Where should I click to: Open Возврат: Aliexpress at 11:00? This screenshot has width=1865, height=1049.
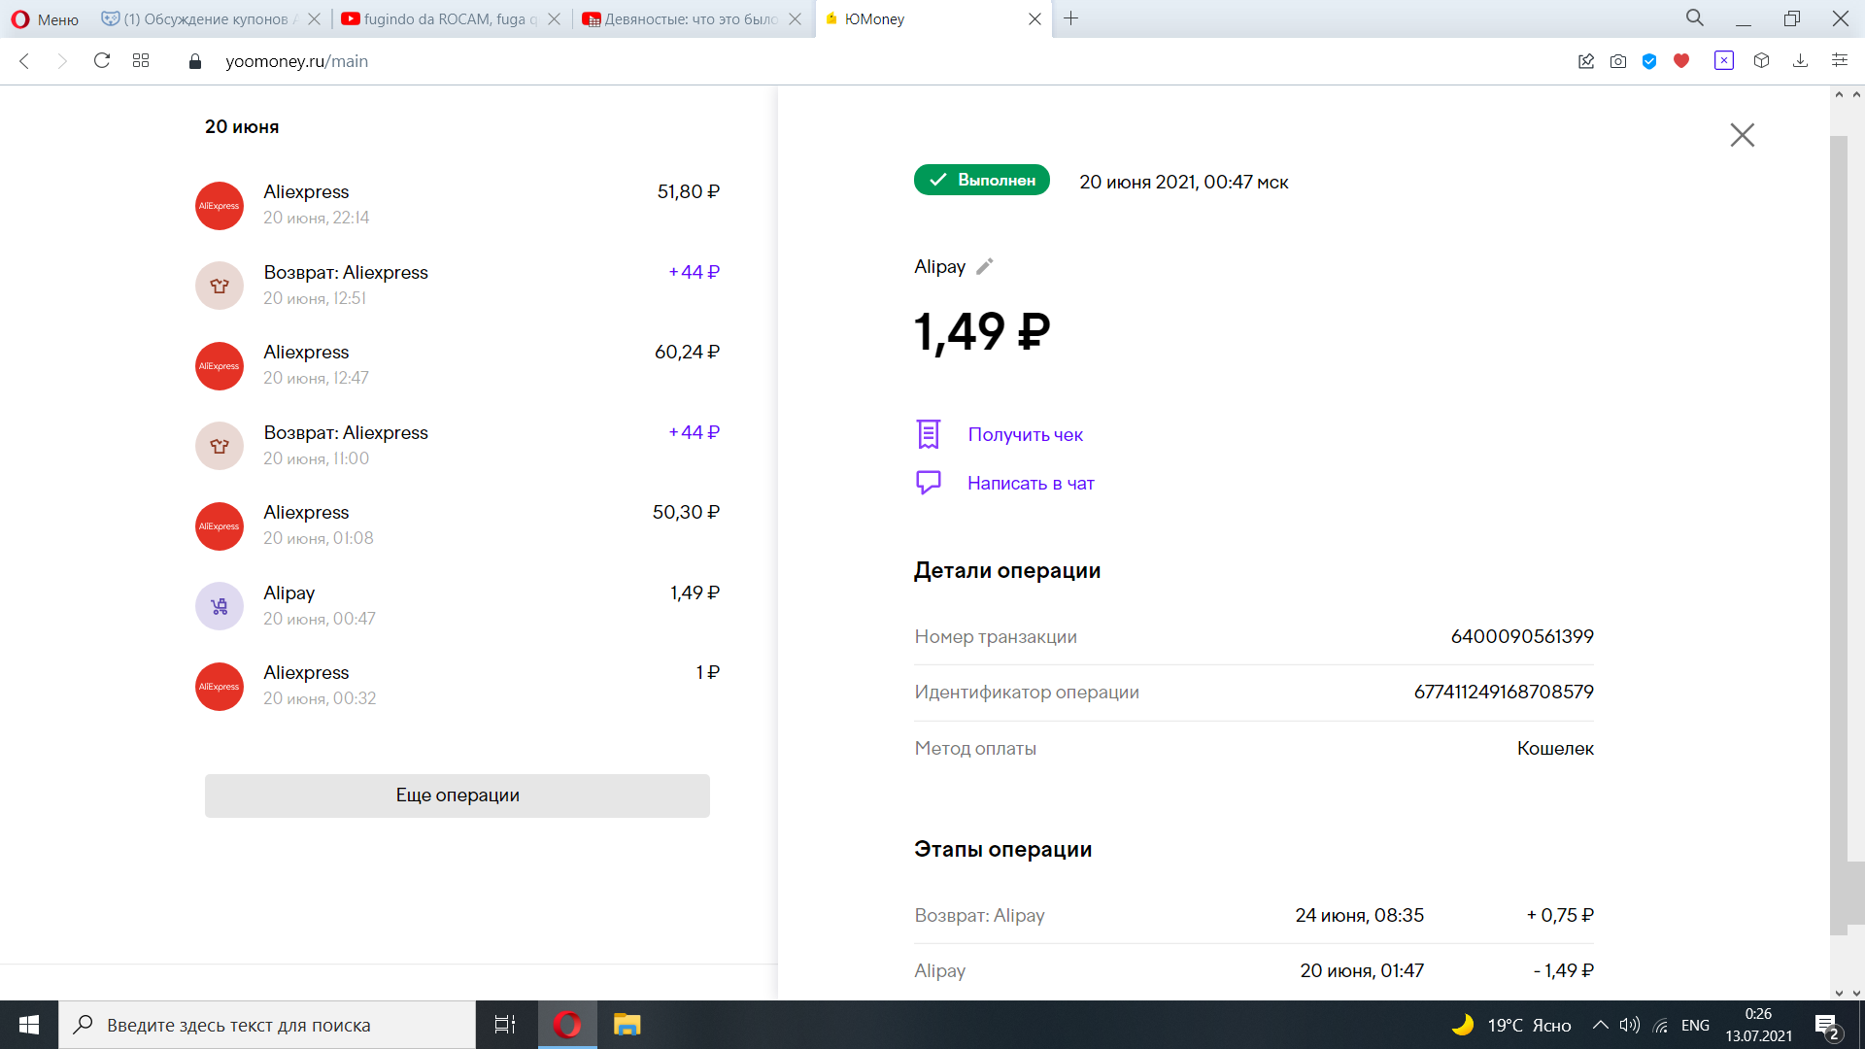point(458,445)
